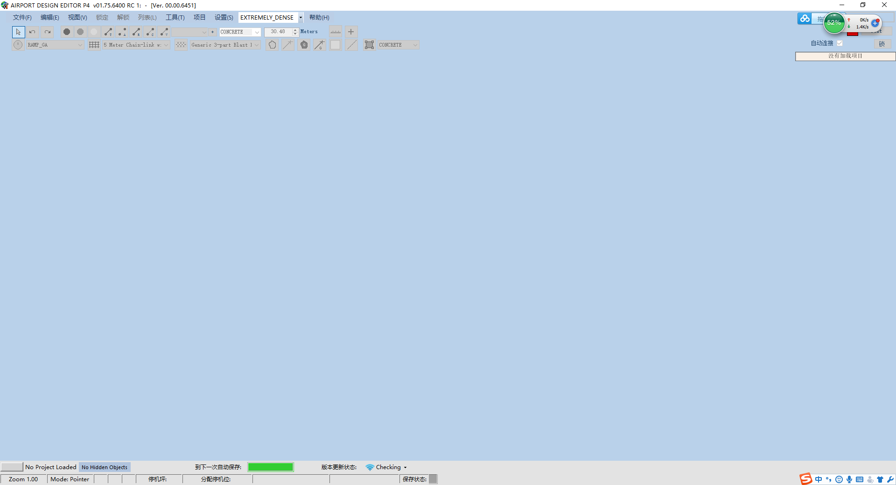Click the No Hidden Objects status toggle

click(105, 467)
